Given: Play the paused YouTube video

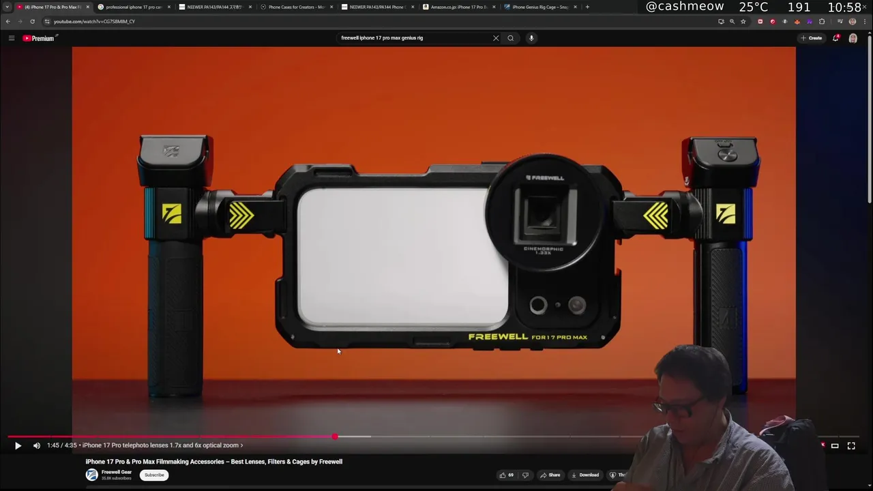Looking at the screenshot, I should pos(18,445).
